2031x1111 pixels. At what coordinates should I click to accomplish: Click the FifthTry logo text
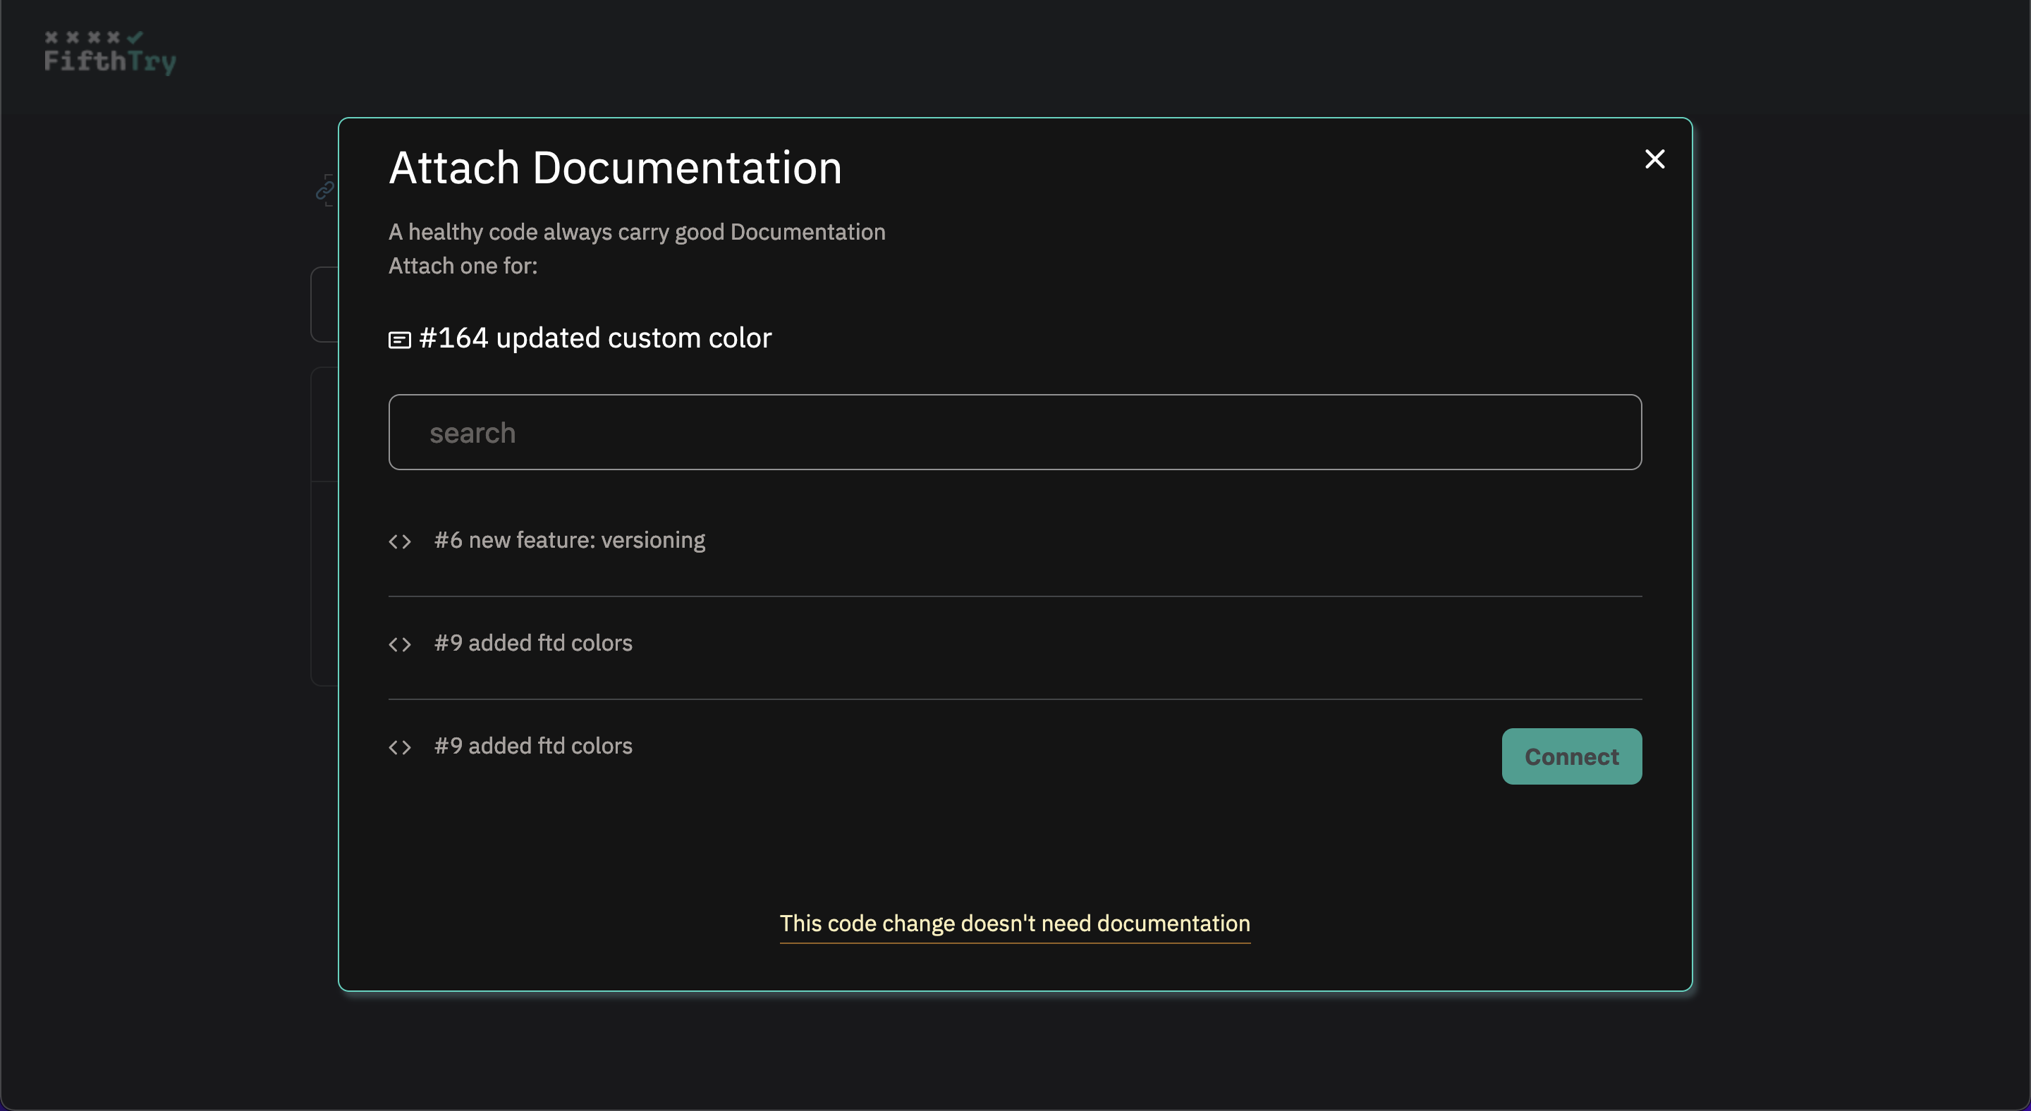109,61
